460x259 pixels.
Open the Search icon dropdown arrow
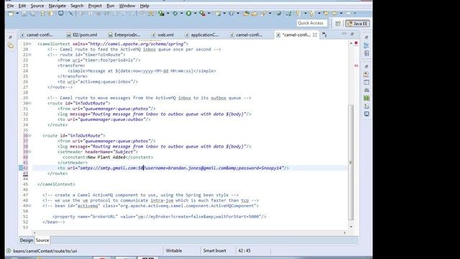pos(270,14)
